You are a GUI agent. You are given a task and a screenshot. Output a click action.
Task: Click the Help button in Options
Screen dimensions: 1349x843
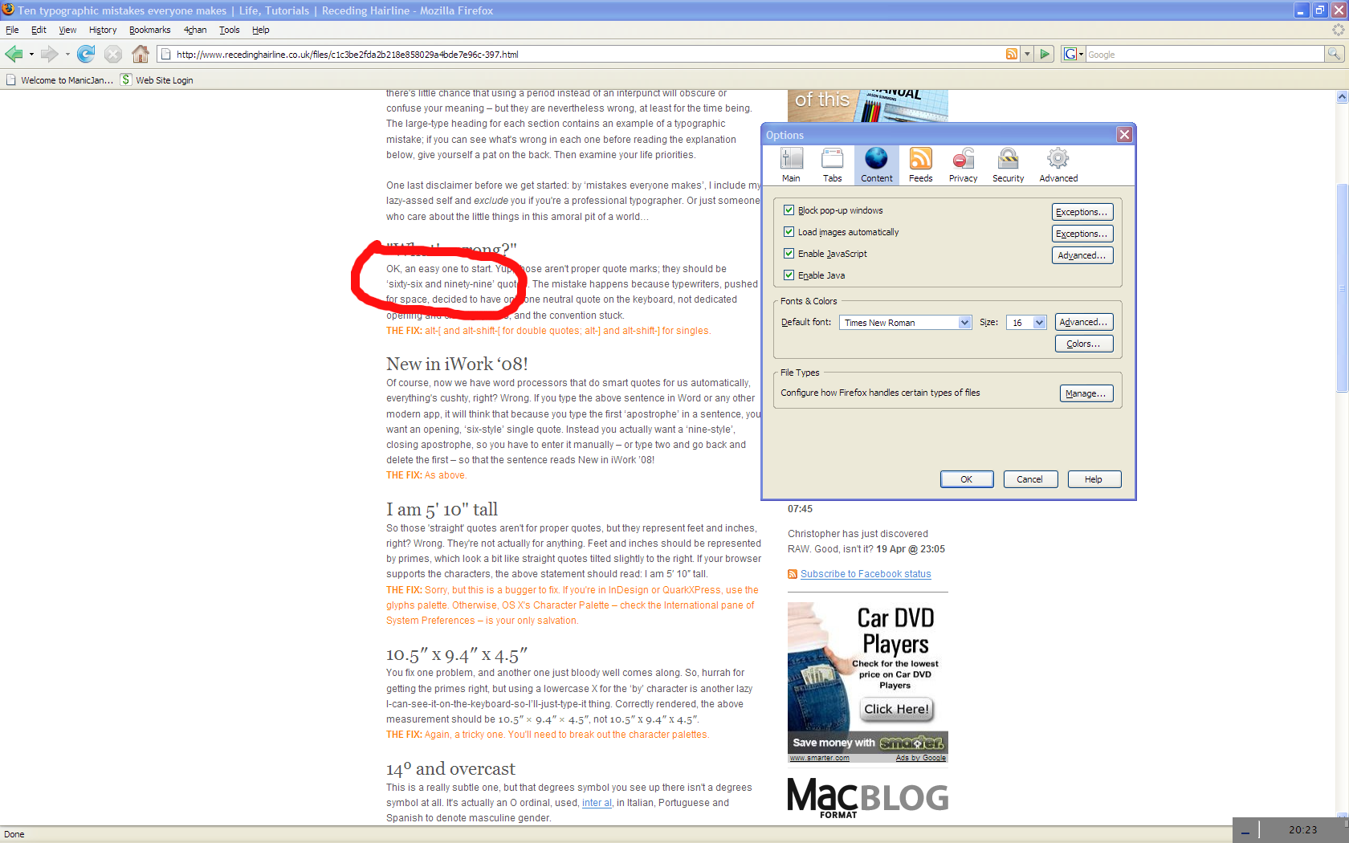(x=1094, y=479)
